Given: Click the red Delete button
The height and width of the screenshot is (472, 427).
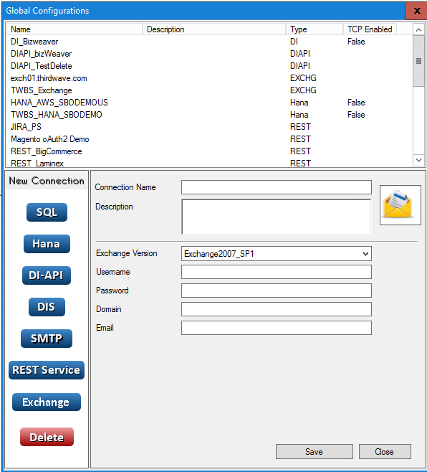Looking at the screenshot, I should coord(47,437).
